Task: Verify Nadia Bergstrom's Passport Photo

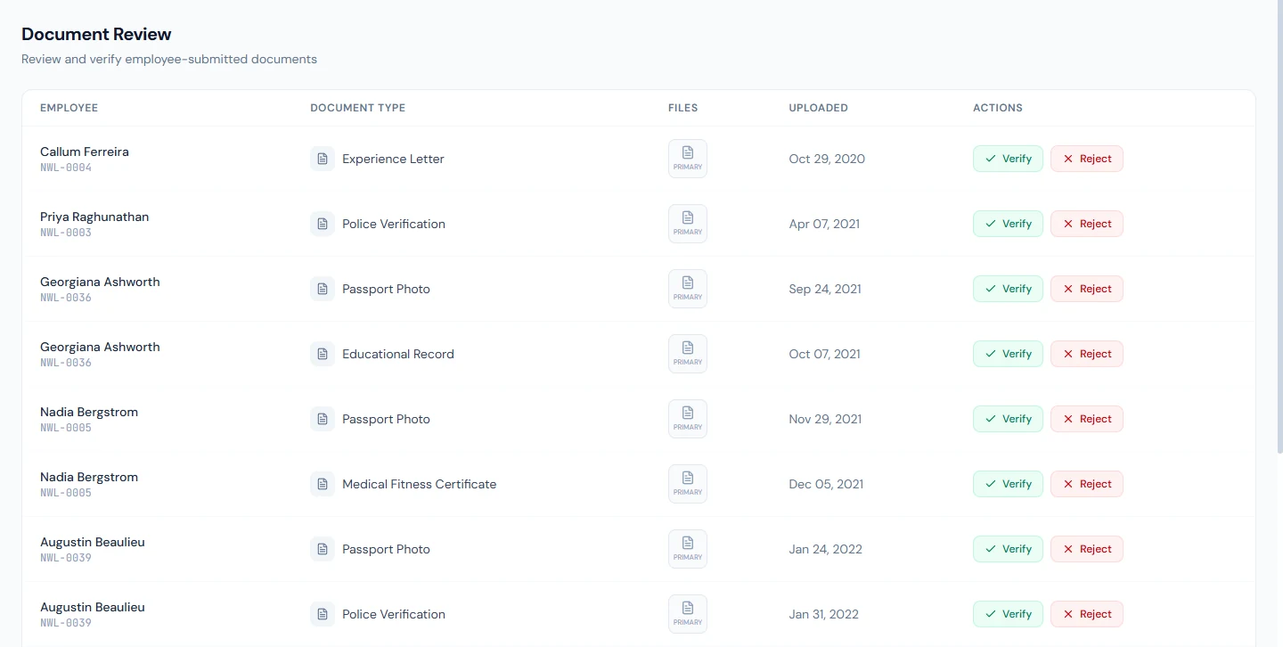Action: click(1008, 419)
